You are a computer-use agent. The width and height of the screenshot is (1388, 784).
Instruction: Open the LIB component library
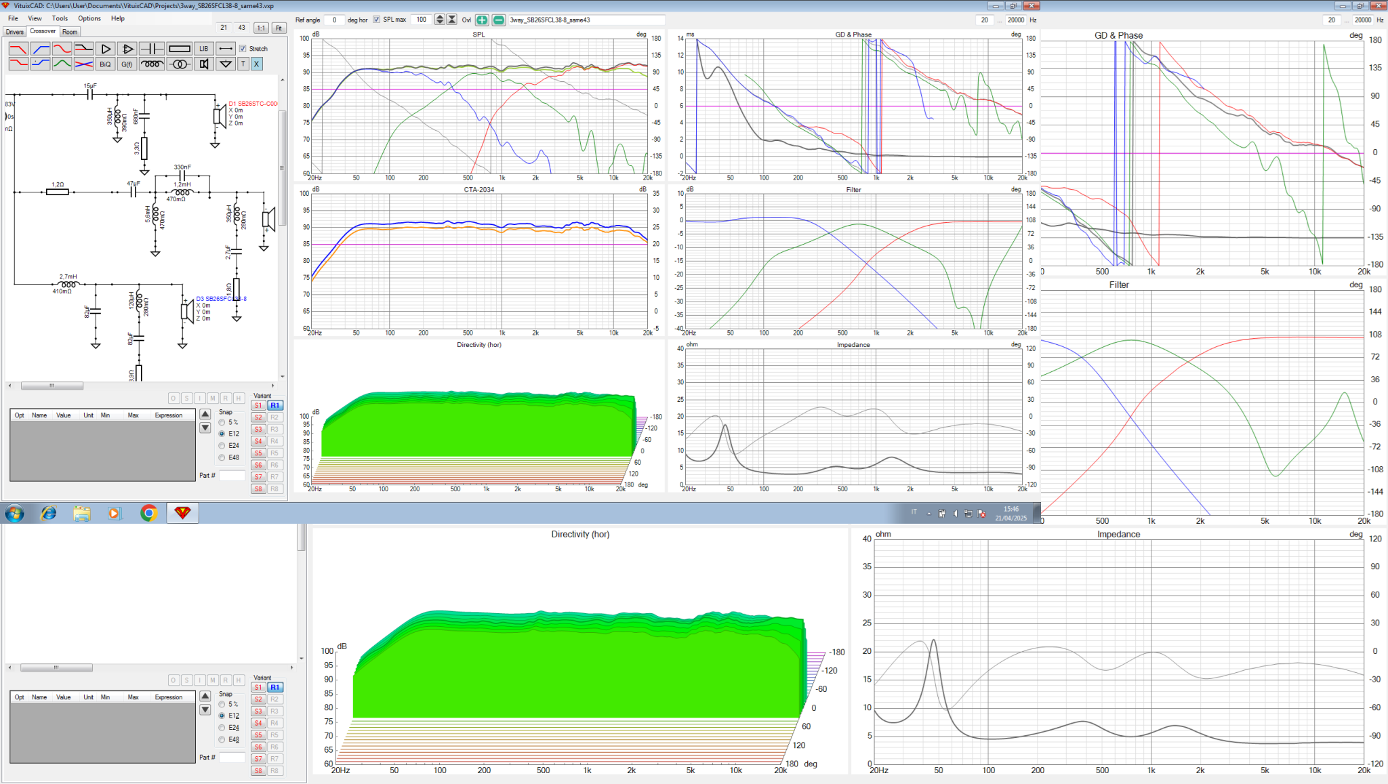[204, 49]
